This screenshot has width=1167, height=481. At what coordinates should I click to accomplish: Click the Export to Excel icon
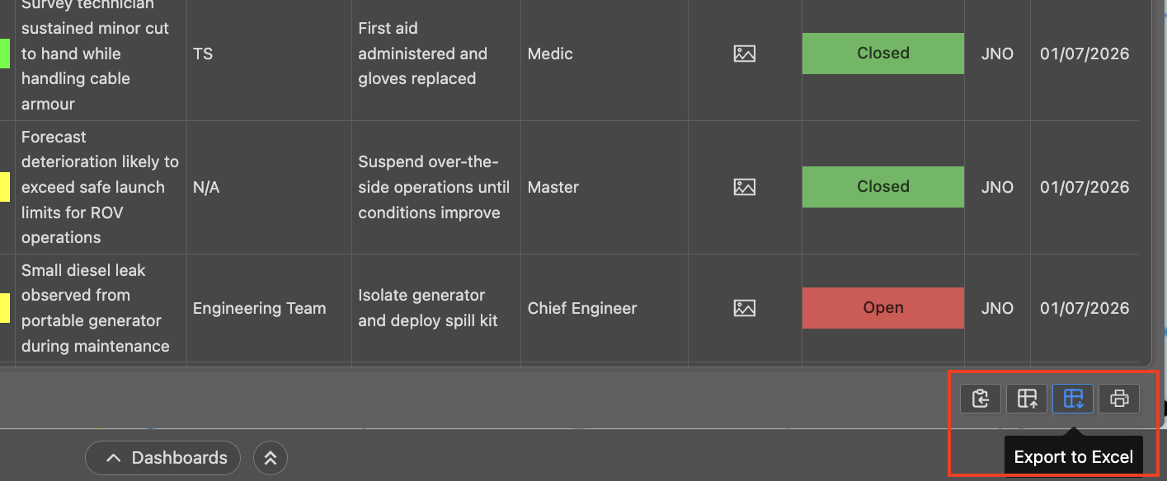pyautogui.click(x=1073, y=399)
